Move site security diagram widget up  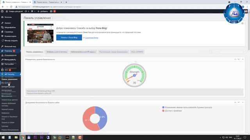coord(235,102)
